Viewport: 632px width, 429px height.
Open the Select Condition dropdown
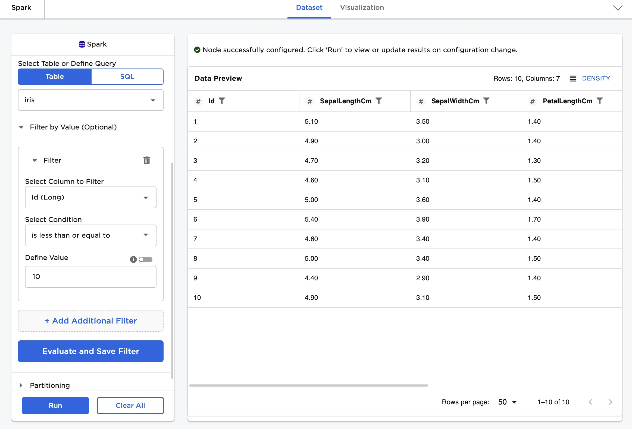click(x=90, y=235)
